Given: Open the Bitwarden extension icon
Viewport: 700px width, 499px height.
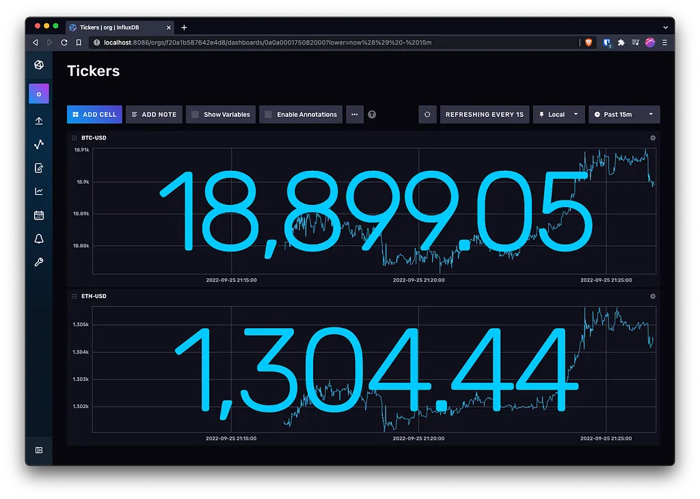Looking at the screenshot, I should [607, 42].
